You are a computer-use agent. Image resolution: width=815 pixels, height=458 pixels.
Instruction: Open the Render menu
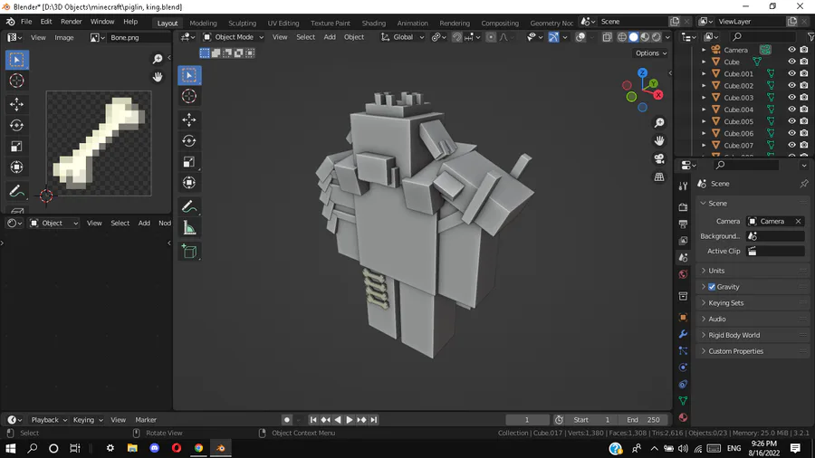72,22
